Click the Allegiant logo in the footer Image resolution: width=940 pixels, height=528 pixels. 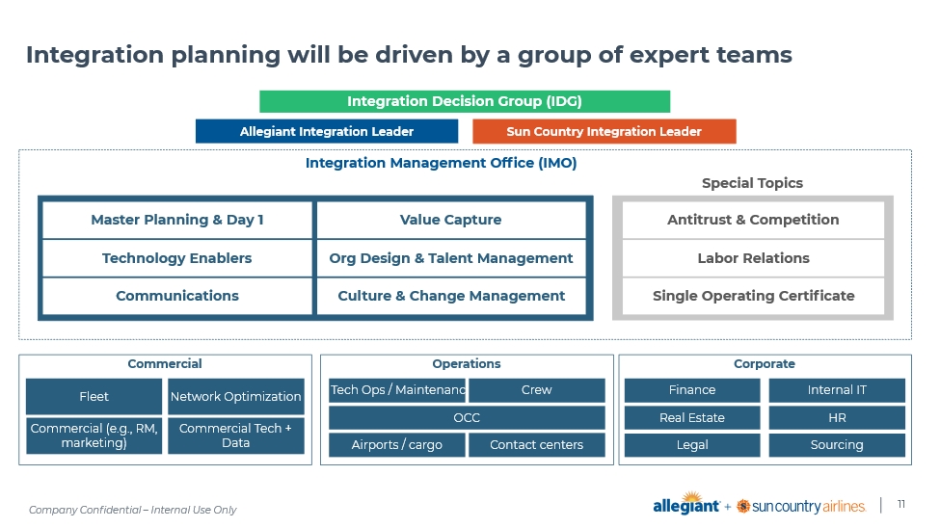pos(686,506)
